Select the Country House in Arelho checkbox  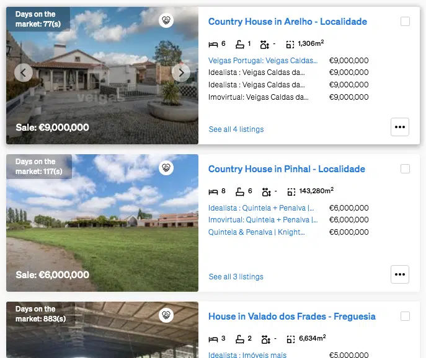tap(405, 22)
